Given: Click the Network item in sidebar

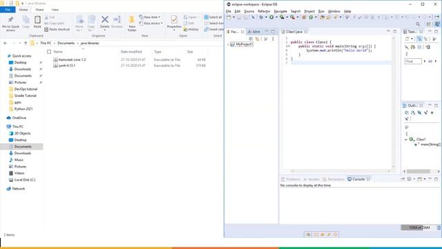Looking at the screenshot, I should click(19, 189).
